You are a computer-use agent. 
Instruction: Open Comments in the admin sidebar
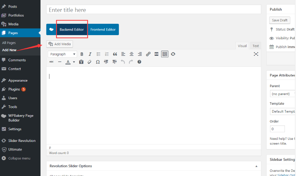17,60
